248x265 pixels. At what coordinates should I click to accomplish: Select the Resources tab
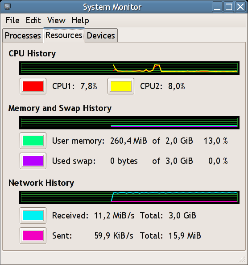pos(64,35)
